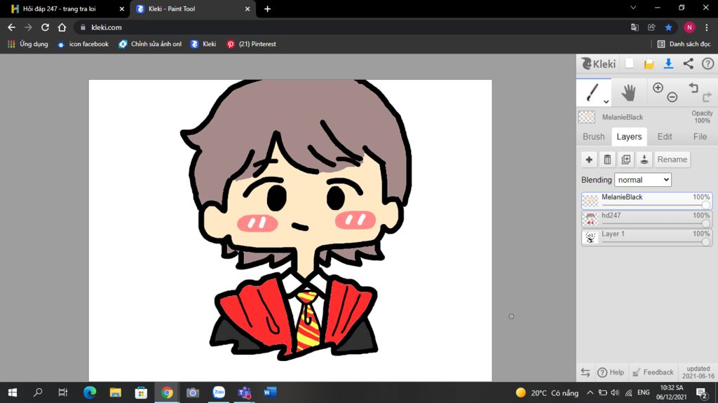Screen dimensions: 718x403
Task: Switch to the File tab
Action: 700,136
